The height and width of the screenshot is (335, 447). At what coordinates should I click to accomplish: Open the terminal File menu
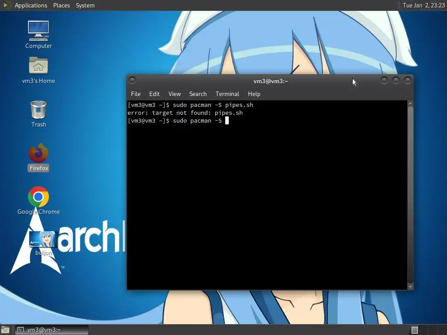(x=136, y=94)
